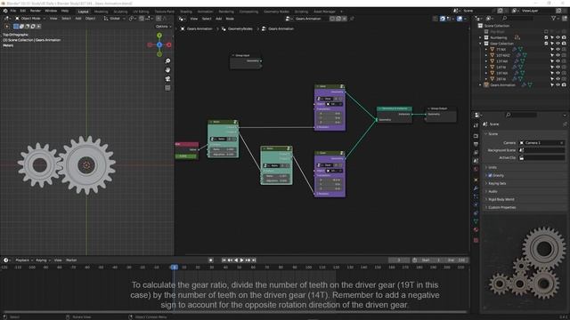Select the Camera 1 scene camera field
The height and width of the screenshot is (320, 570).
[x=541, y=142]
